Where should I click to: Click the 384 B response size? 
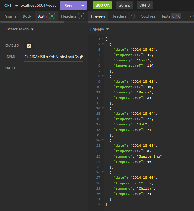coord(145,5)
